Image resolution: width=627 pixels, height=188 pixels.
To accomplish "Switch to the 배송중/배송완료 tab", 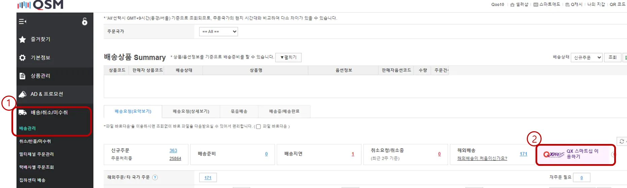I will [284, 111].
